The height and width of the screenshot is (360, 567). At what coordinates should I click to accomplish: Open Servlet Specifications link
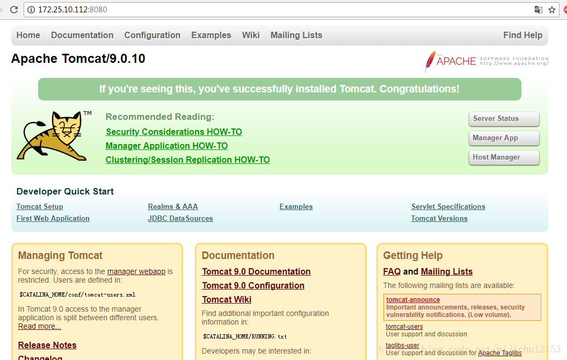pos(448,206)
